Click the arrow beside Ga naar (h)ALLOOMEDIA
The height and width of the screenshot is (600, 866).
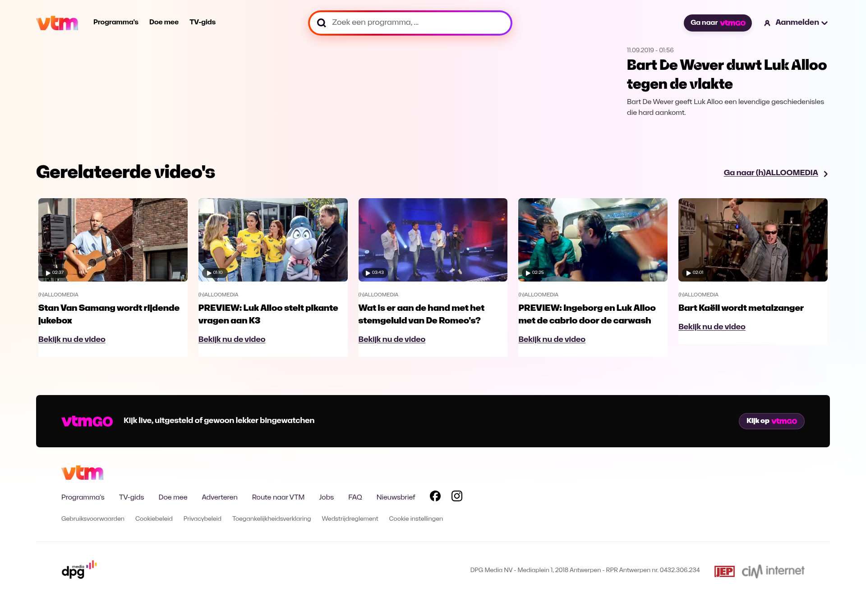coord(825,174)
